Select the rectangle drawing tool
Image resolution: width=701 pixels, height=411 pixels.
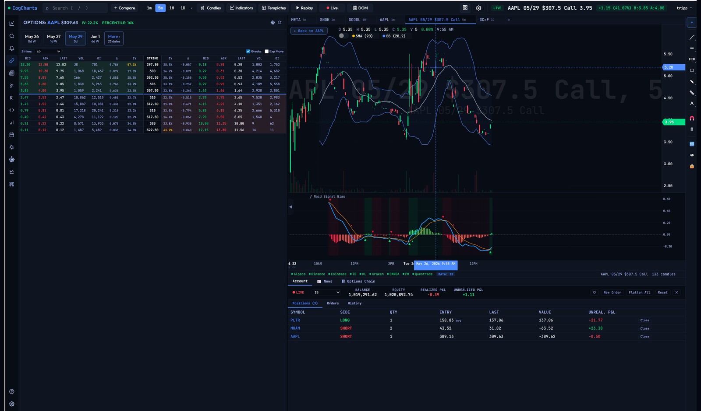692,70
